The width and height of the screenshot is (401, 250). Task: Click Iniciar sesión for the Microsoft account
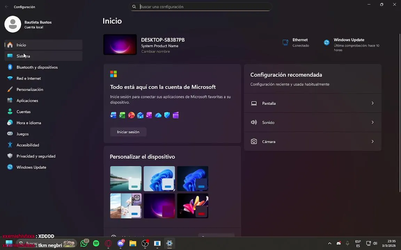point(128,132)
